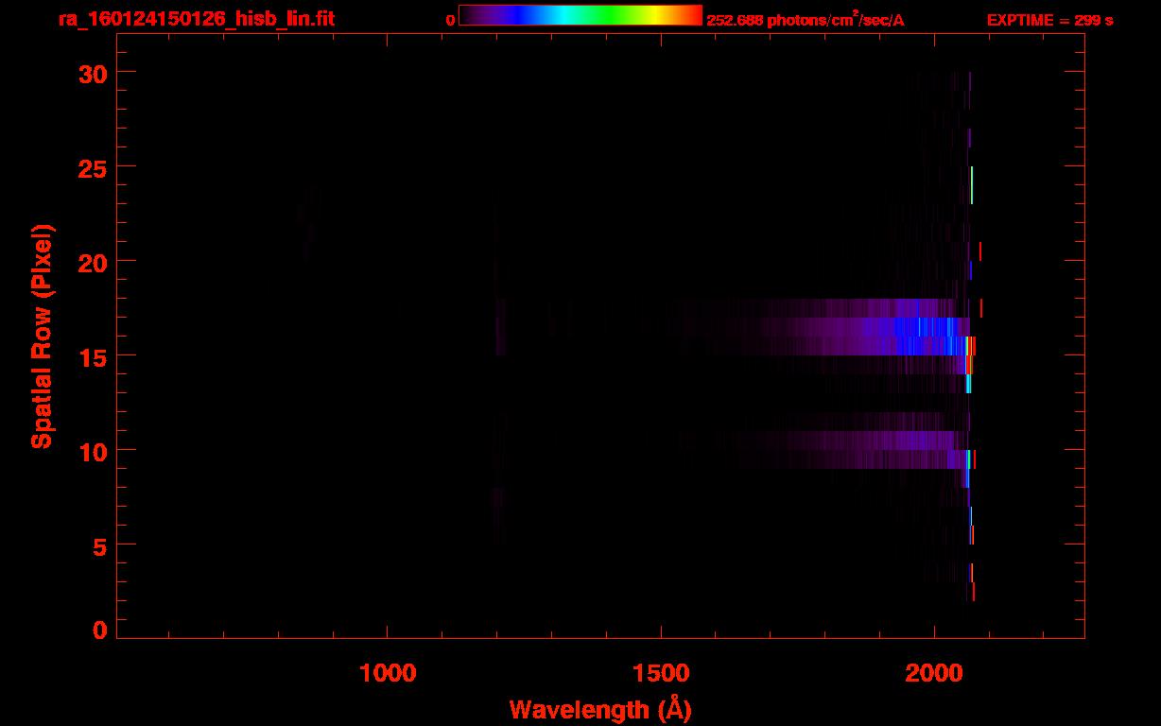This screenshot has height=726, width=1161.
Task: Click the Spatial Row (Pixel) axis title
Action: [x=43, y=336]
